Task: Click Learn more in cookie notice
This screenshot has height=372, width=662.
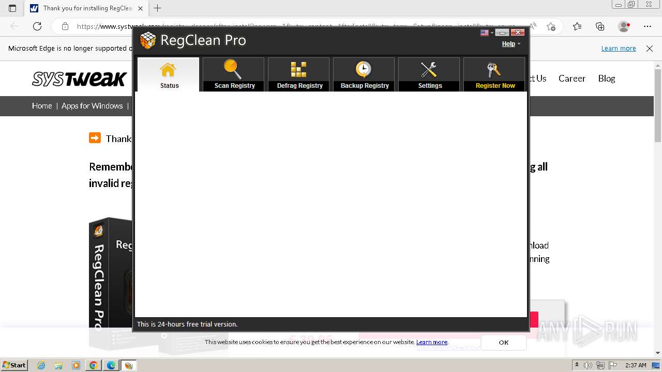Action: pyautogui.click(x=432, y=342)
